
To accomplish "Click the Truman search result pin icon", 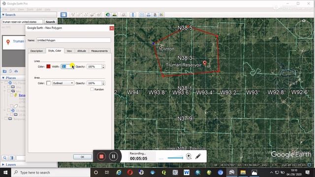I will pyautogui.click(x=8, y=42).
